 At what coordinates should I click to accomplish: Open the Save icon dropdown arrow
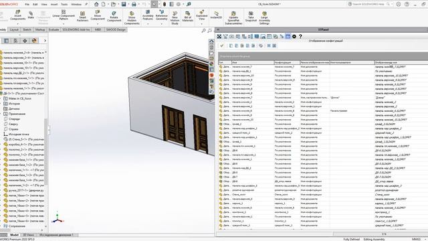[x=128, y=4]
